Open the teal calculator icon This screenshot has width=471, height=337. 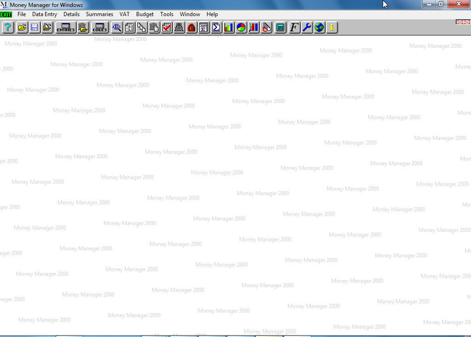(x=280, y=28)
